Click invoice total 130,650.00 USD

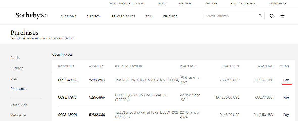click(228, 98)
